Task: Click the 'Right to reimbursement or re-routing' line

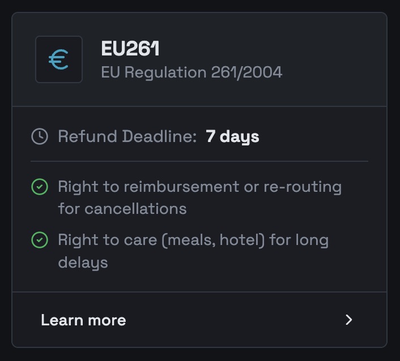Action: 199,187
